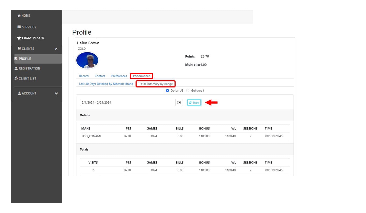This screenshot has width=366, height=213.
Task: Select the Guilders f radio button
Action: pos(188,91)
